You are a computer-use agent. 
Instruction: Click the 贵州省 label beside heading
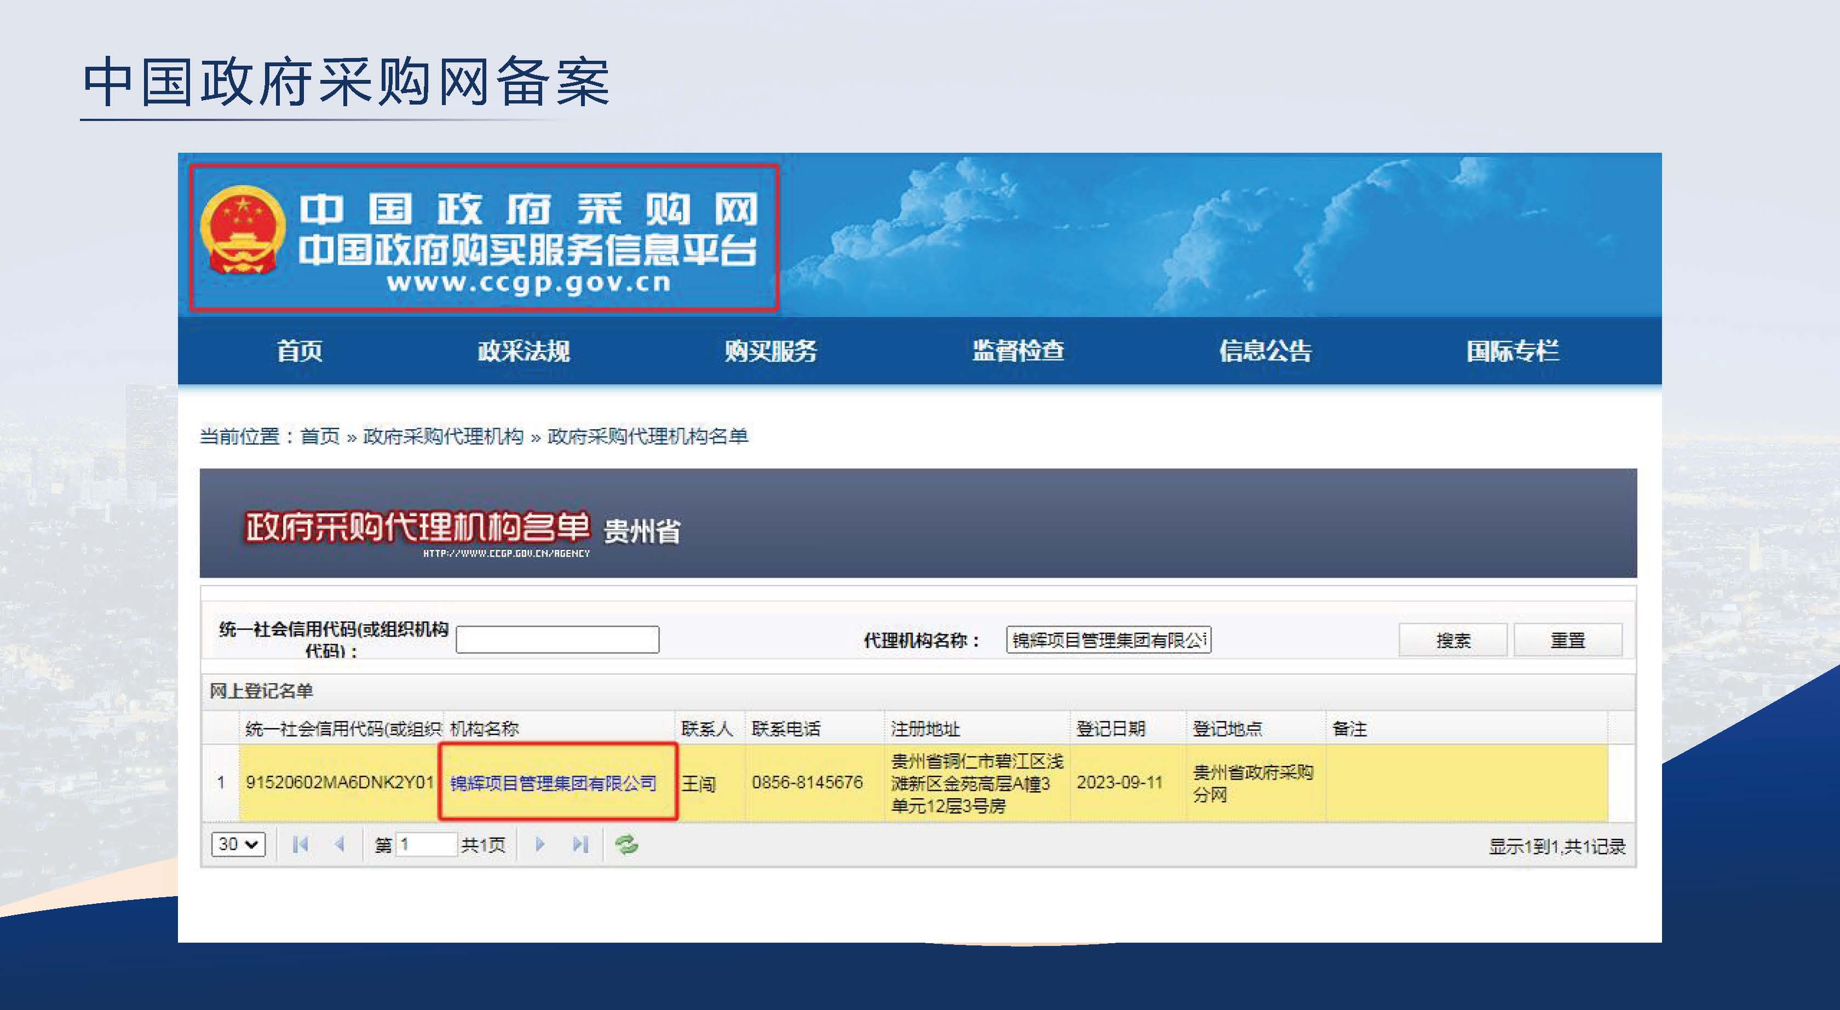(x=642, y=530)
